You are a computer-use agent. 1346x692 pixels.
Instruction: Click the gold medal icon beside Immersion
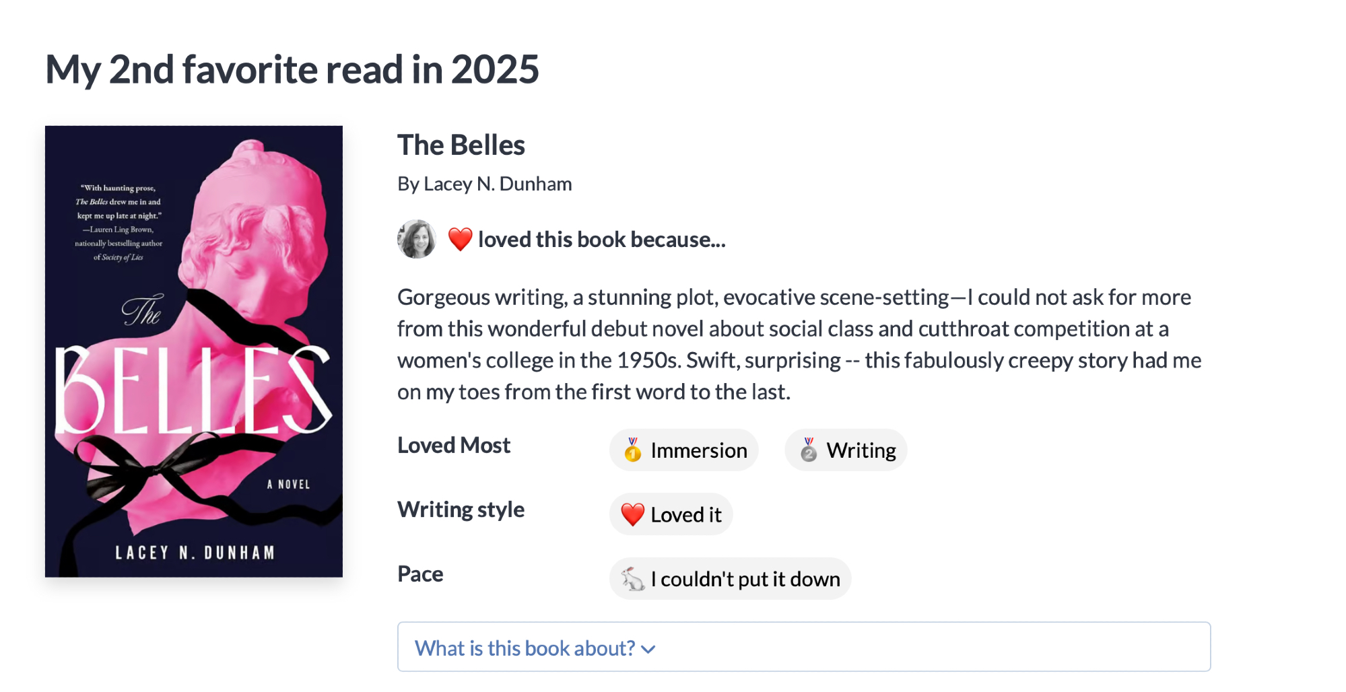click(632, 450)
